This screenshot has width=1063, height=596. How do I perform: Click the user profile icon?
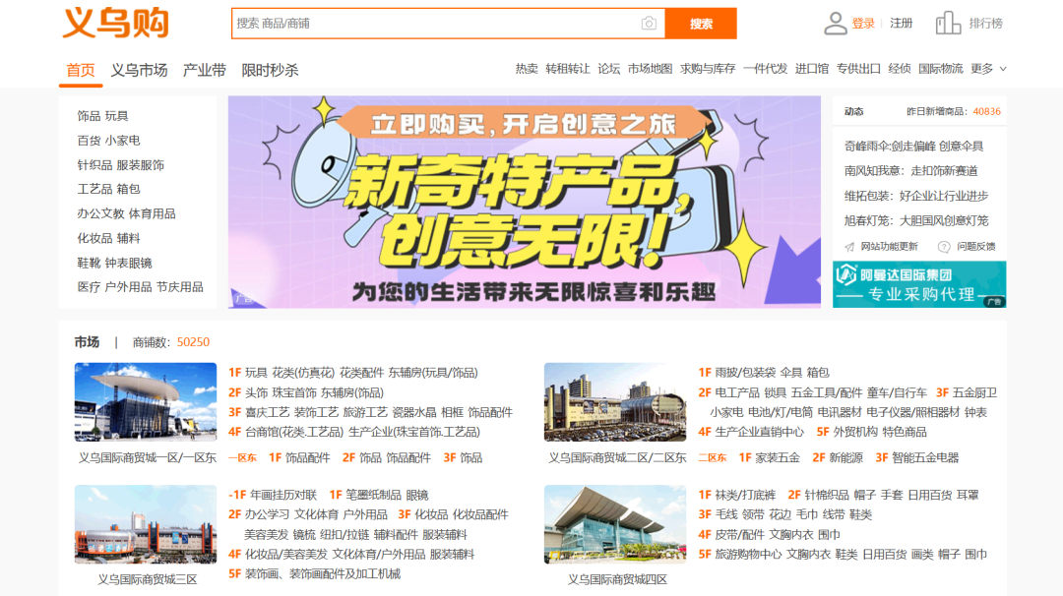click(835, 23)
